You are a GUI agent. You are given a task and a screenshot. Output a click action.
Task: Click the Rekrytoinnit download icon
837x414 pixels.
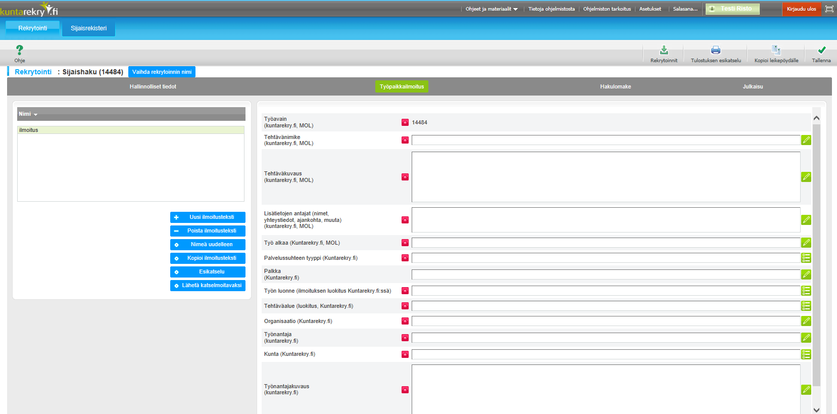pyautogui.click(x=664, y=50)
